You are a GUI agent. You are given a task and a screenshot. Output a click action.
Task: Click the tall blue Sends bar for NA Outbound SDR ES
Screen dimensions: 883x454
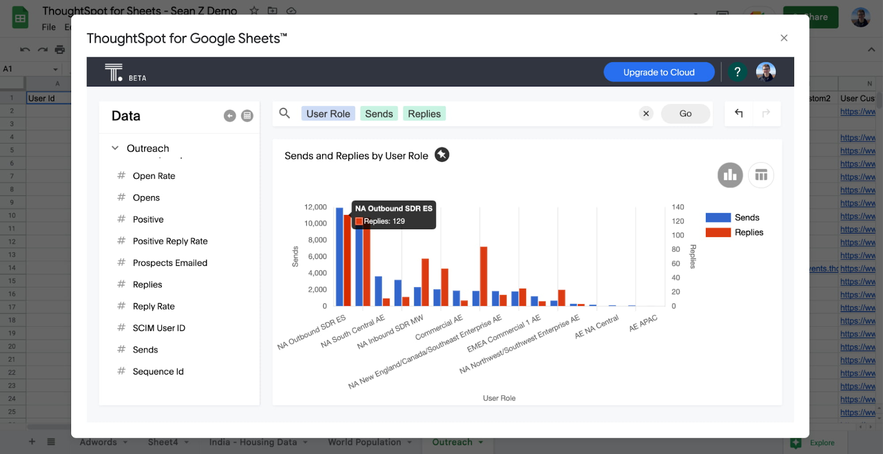(x=339, y=257)
